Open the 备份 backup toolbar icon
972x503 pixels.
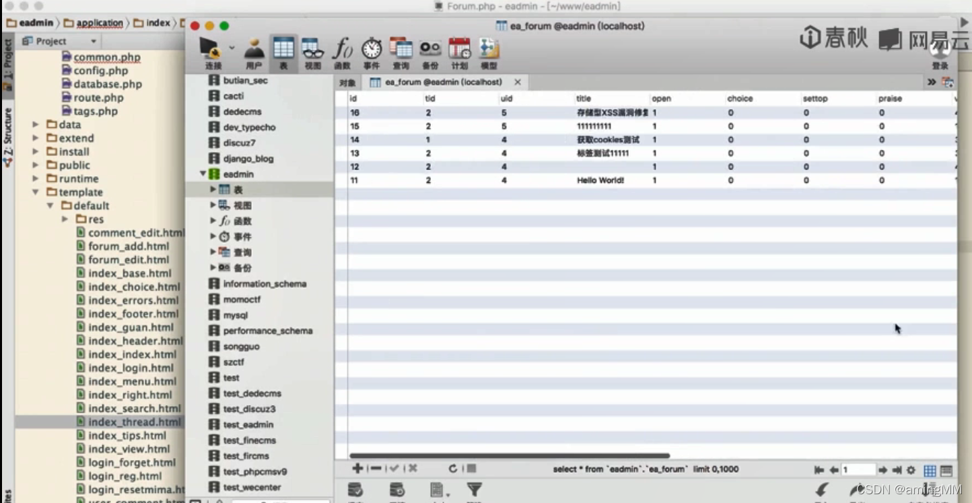[x=430, y=53]
